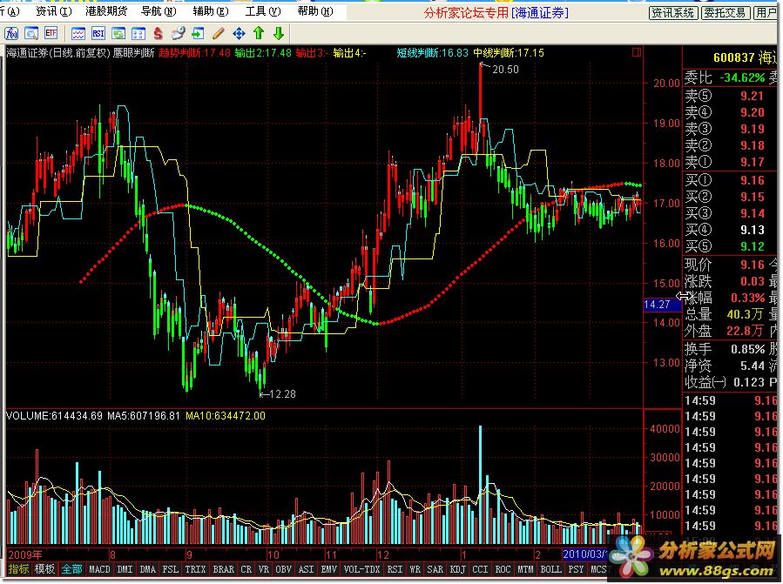Open the 辅助(E) menu
Screen dimensions: 783x584
click(x=211, y=11)
